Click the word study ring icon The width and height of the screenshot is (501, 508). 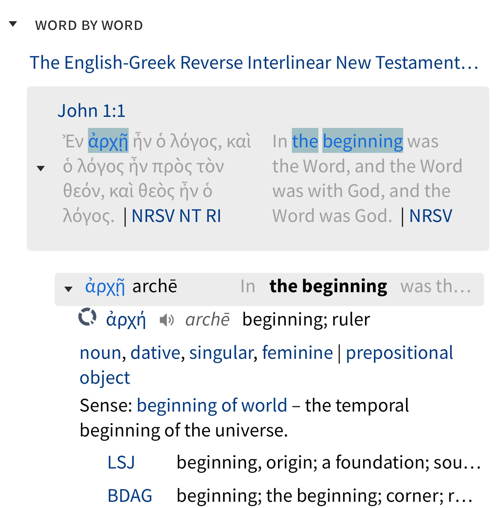[87, 317]
